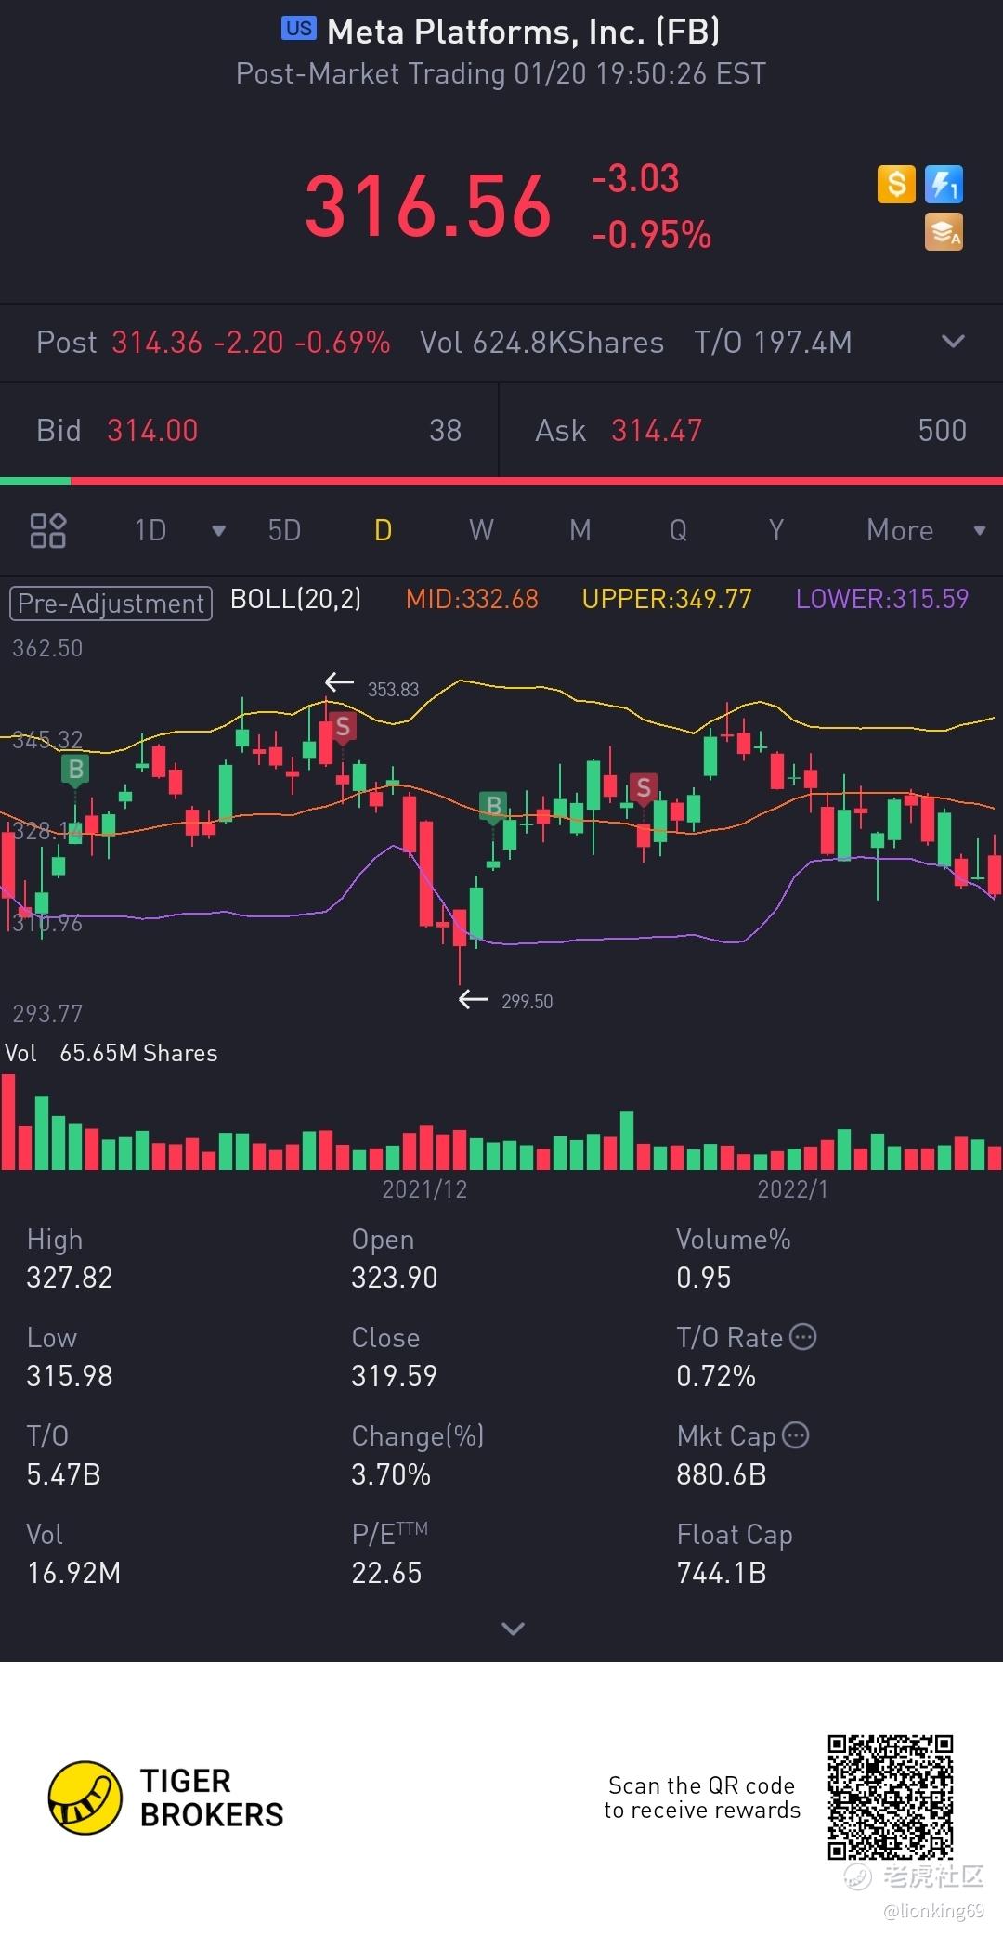Tap the 299.50 low price label
Screen dimensions: 1003x1934
(x=527, y=1001)
